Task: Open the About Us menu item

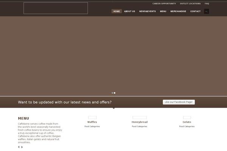Action: [129, 11]
